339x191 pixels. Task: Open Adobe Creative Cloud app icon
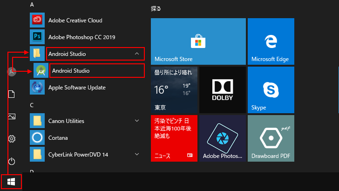pos(37,20)
